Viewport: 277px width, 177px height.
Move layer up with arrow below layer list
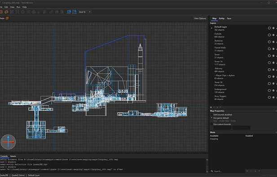pos(217,107)
